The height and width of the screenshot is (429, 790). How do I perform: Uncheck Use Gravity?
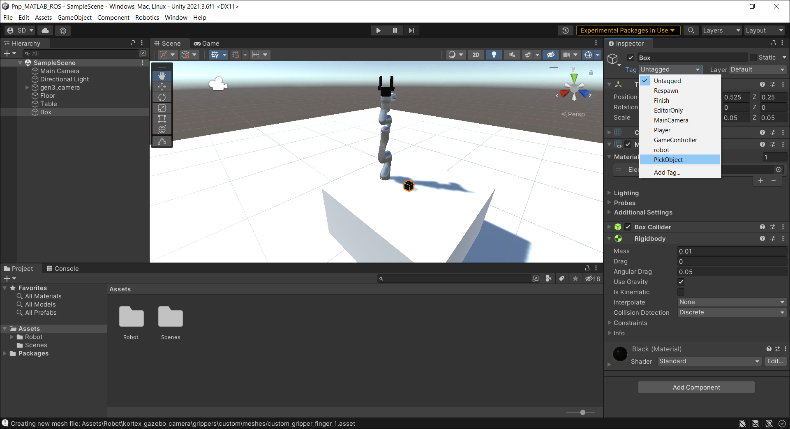pos(681,282)
